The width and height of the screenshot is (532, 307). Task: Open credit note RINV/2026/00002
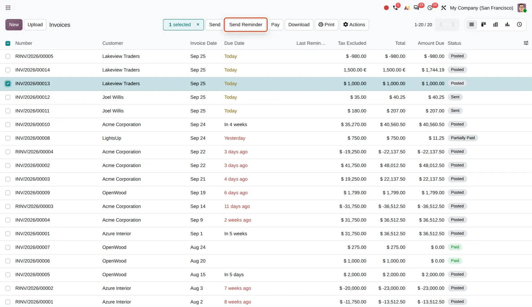coord(34,288)
